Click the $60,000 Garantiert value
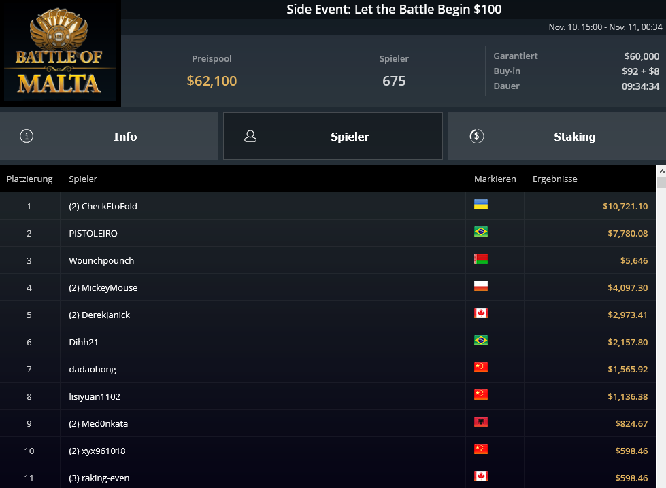 642,56
